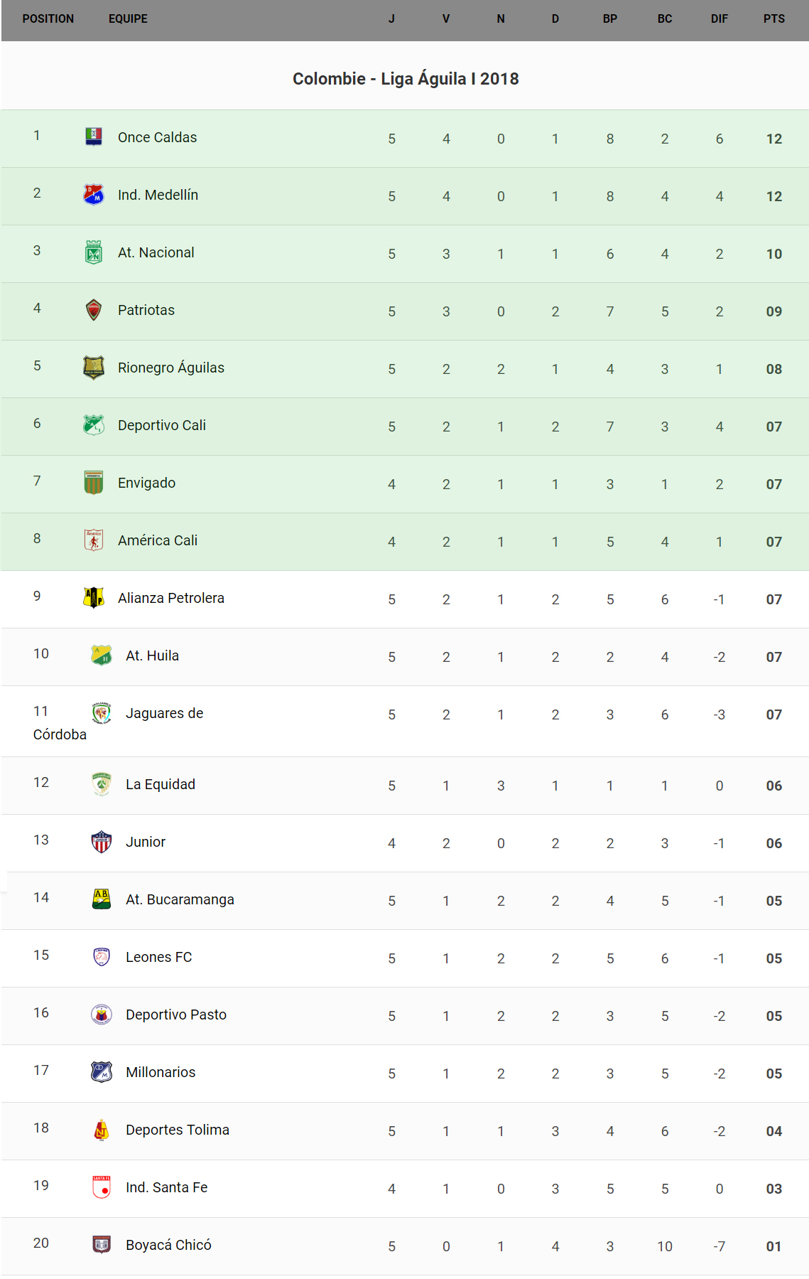Screen dimensions: 809x1279
Task: Click the DIF column header
Action: click(x=720, y=19)
